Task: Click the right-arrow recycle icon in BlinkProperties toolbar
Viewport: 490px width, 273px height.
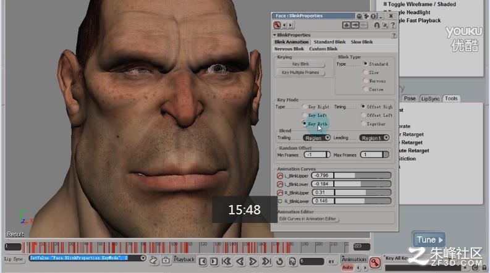Action: coord(355,25)
